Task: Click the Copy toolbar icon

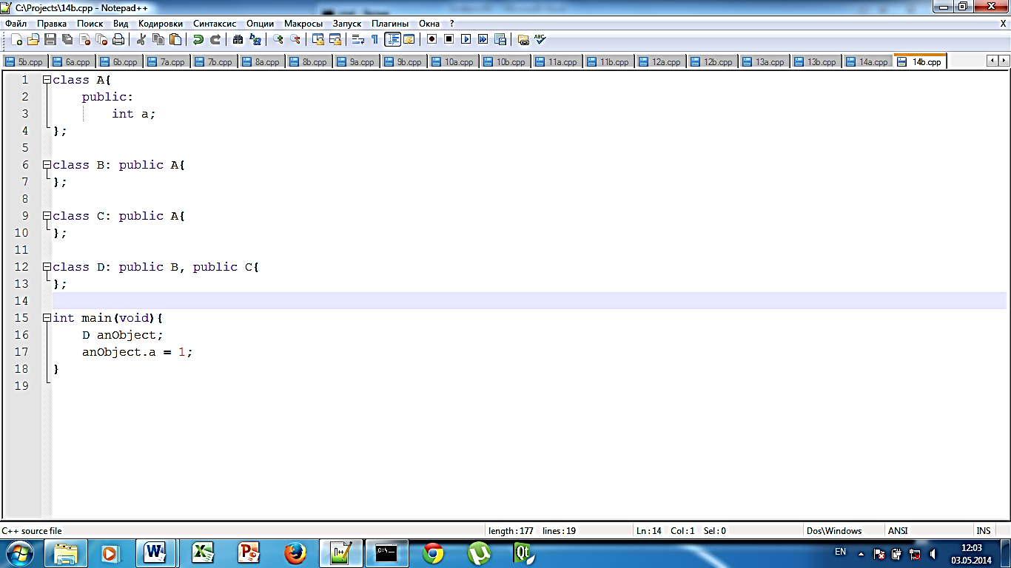Action: pyautogui.click(x=158, y=39)
